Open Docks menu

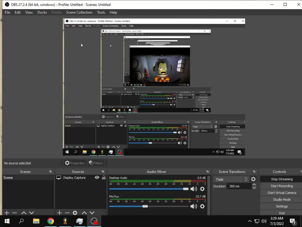(x=42, y=12)
